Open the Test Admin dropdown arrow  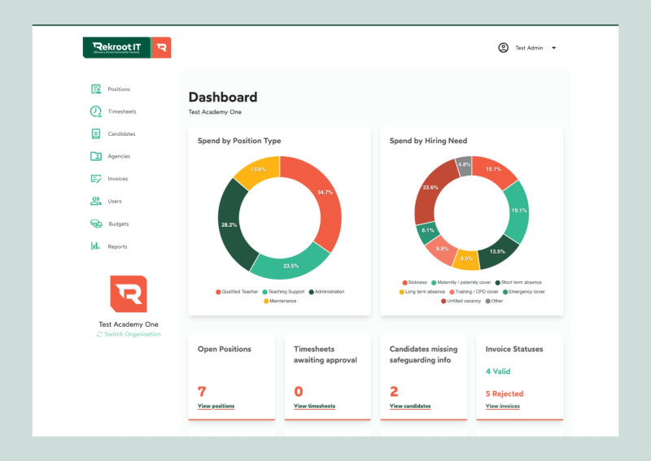554,48
